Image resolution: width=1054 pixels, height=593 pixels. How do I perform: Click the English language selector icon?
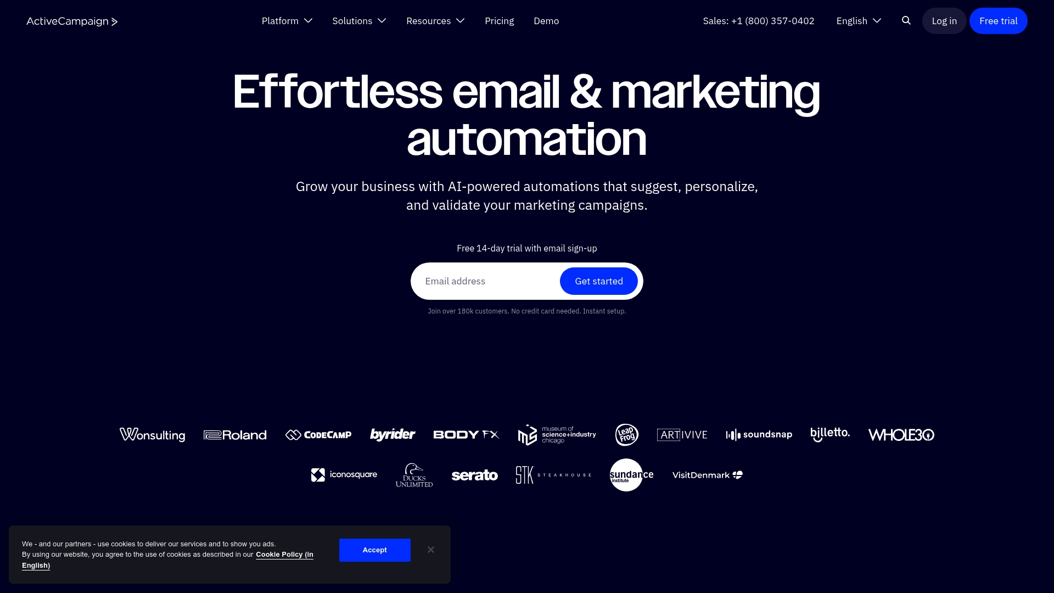(877, 20)
